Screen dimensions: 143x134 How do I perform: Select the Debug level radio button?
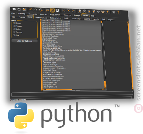[x=14, y=23]
